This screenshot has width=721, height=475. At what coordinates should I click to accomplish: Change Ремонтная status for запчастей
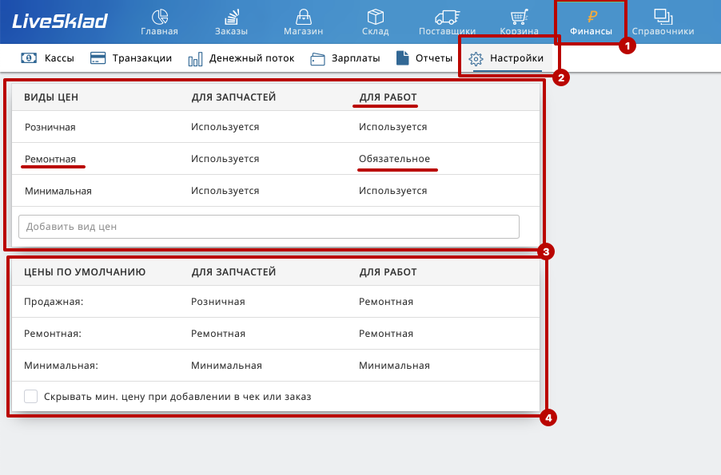pos(225,159)
